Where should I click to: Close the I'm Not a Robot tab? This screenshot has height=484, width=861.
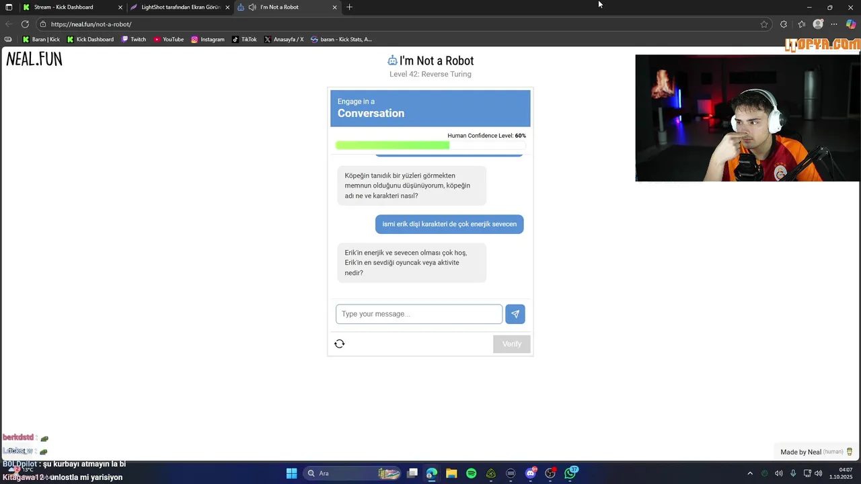pyautogui.click(x=335, y=7)
